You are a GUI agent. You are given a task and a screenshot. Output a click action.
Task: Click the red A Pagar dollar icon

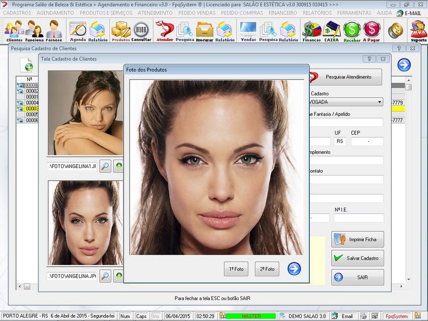(x=371, y=31)
